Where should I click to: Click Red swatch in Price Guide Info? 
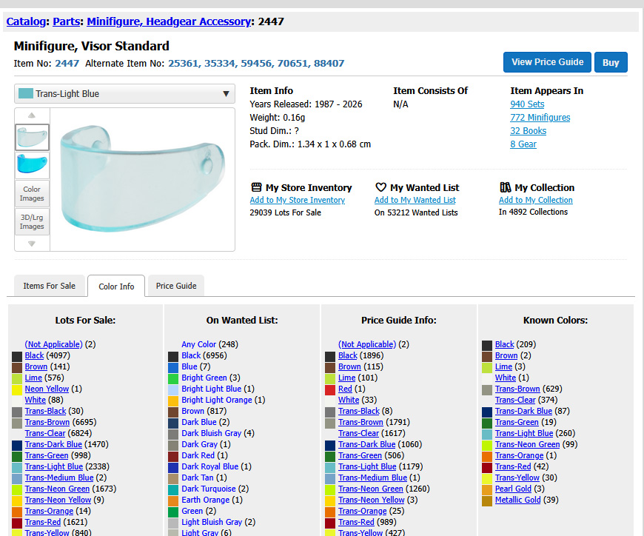(x=330, y=389)
